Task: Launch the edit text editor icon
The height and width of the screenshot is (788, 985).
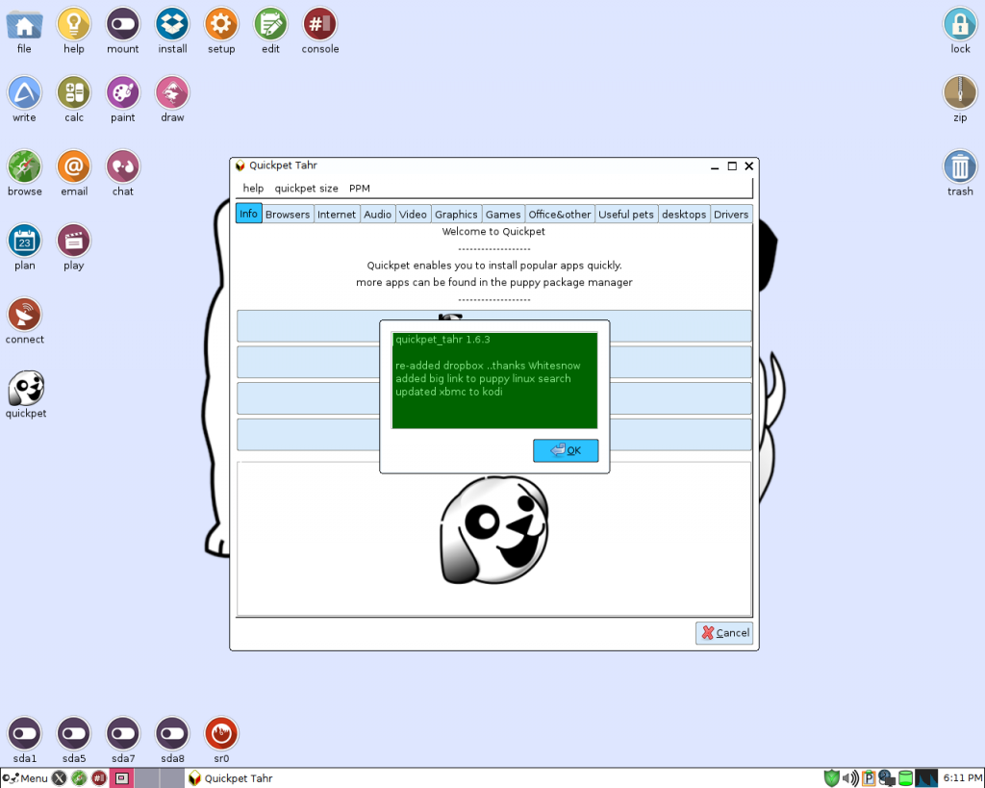Action: (x=270, y=24)
